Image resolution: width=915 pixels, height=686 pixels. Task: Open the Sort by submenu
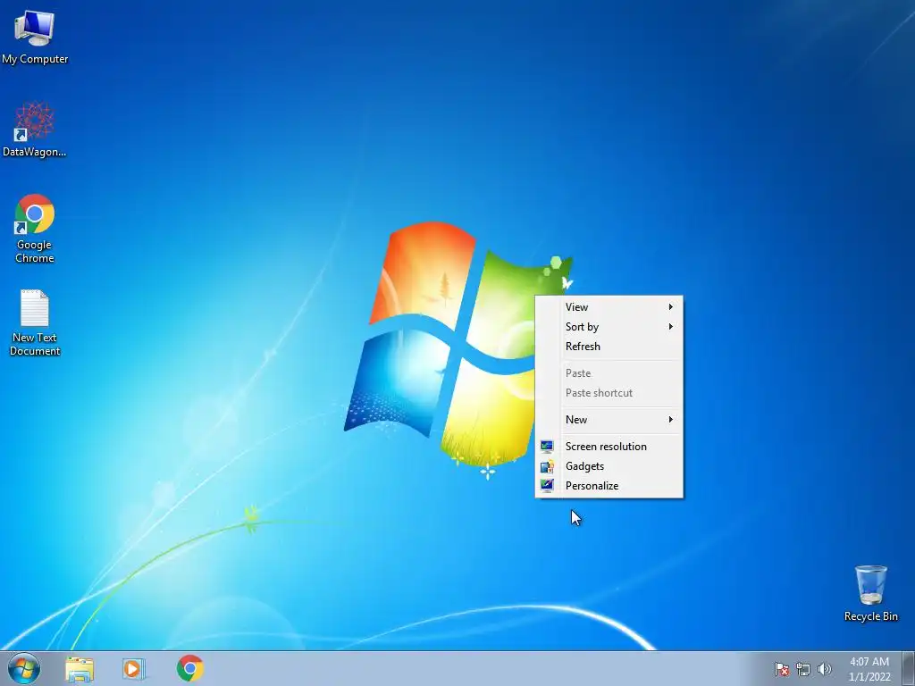[x=609, y=327]
